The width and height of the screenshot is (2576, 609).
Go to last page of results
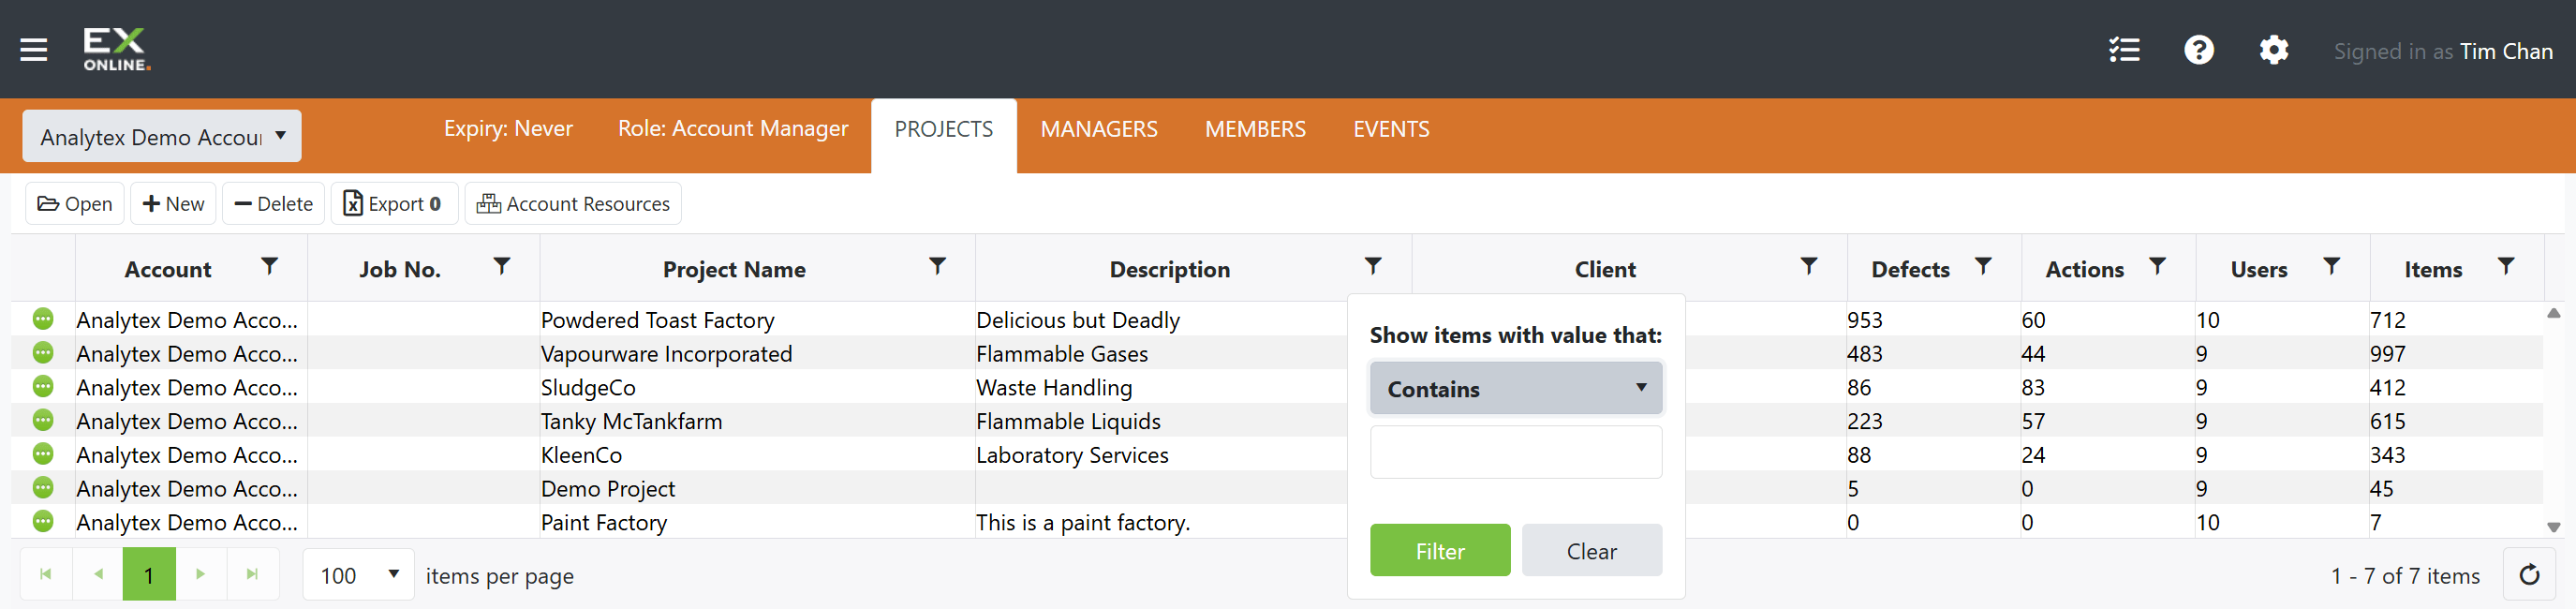click(x=252, y=574)
